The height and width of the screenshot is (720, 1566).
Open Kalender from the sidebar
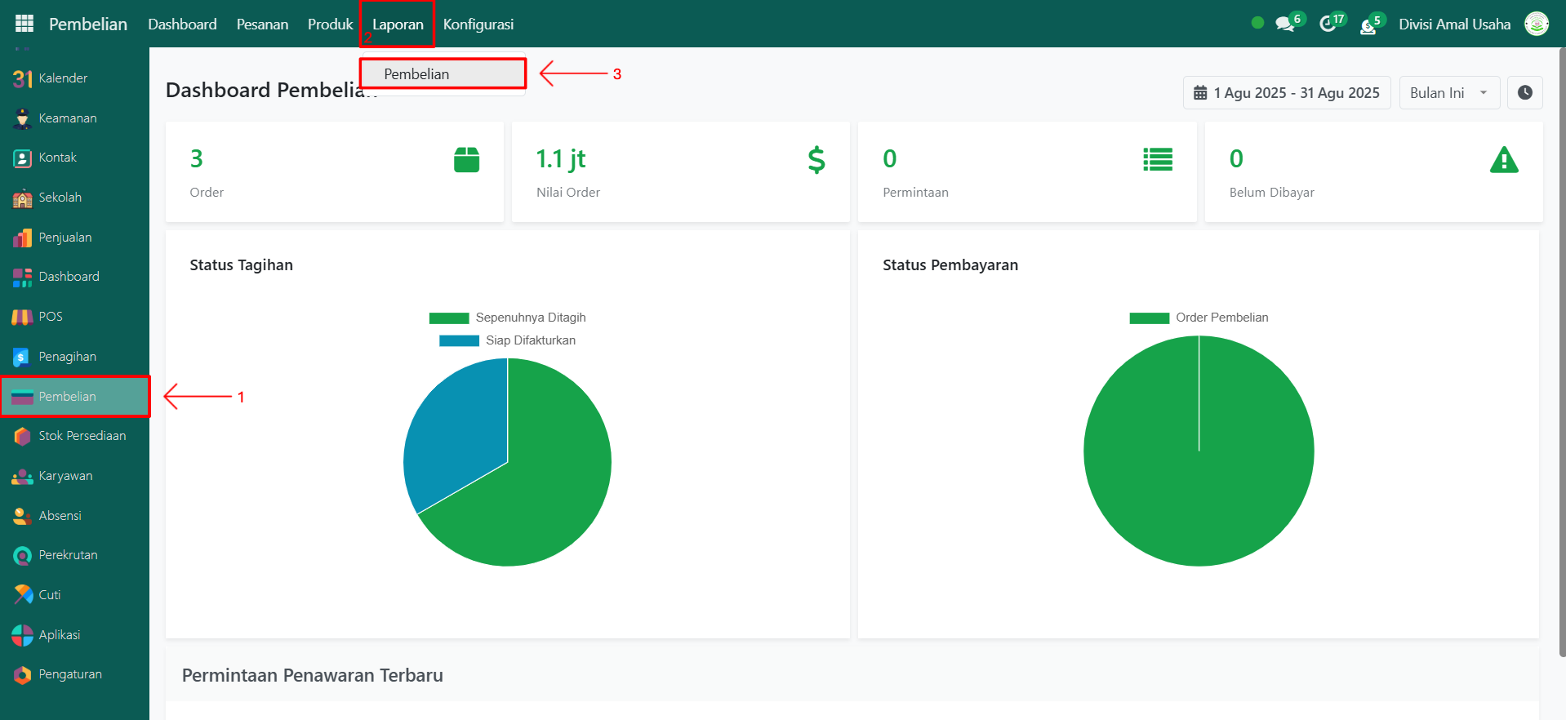pyautogui.click(x=63, y=78)
